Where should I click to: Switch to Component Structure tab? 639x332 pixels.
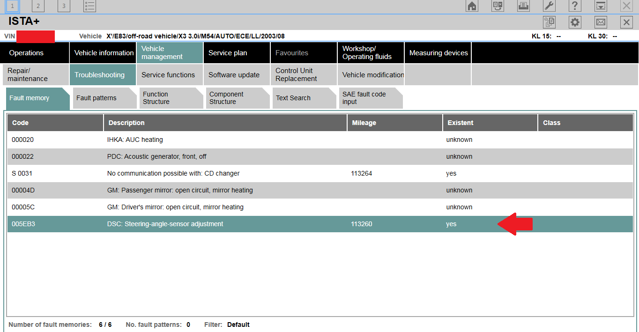[x=238, y=98]
